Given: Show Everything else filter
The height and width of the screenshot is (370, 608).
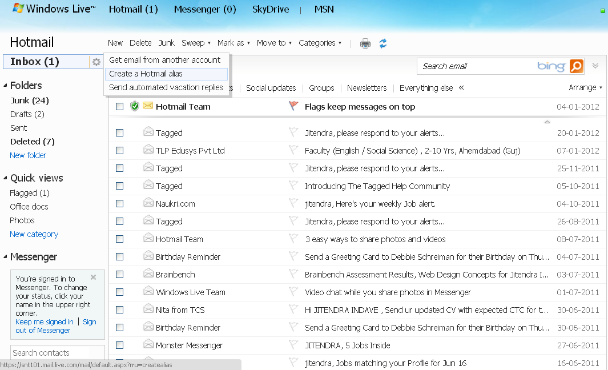Looking at the screenshot, I should point(426,88).
